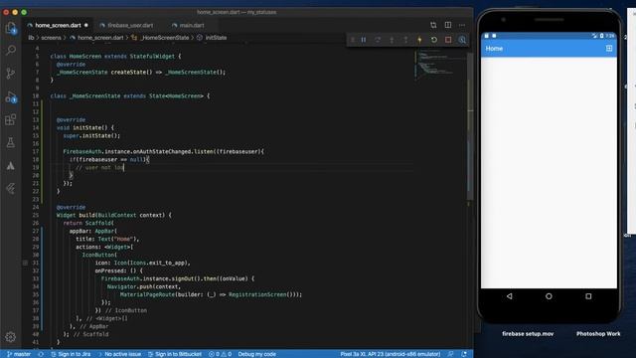The width and height of the screenshot is (636, 358).
Task: Click 'Home' title in emulator app bar
Action: point(494,49)
